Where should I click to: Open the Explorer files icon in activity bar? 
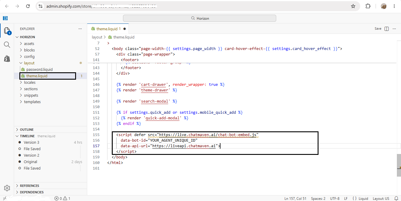[7, 31]
